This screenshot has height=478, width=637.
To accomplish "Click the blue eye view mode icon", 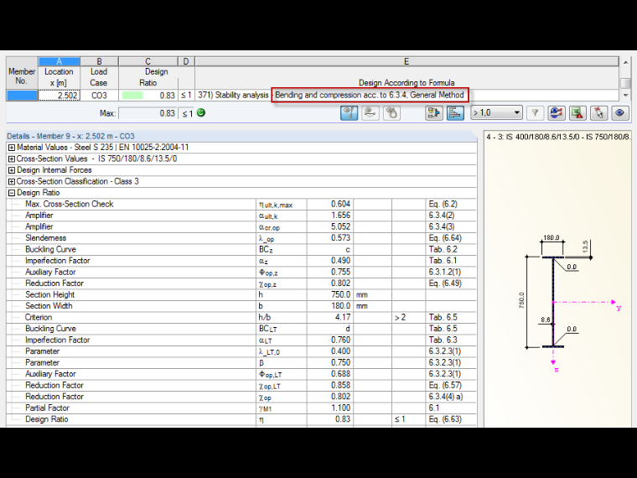I will pyautogui.click(x=620, y=112).
